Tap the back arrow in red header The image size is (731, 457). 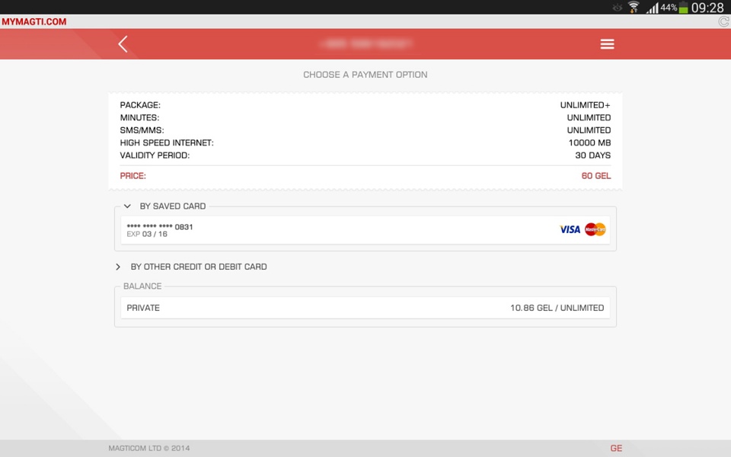(123, 44)
